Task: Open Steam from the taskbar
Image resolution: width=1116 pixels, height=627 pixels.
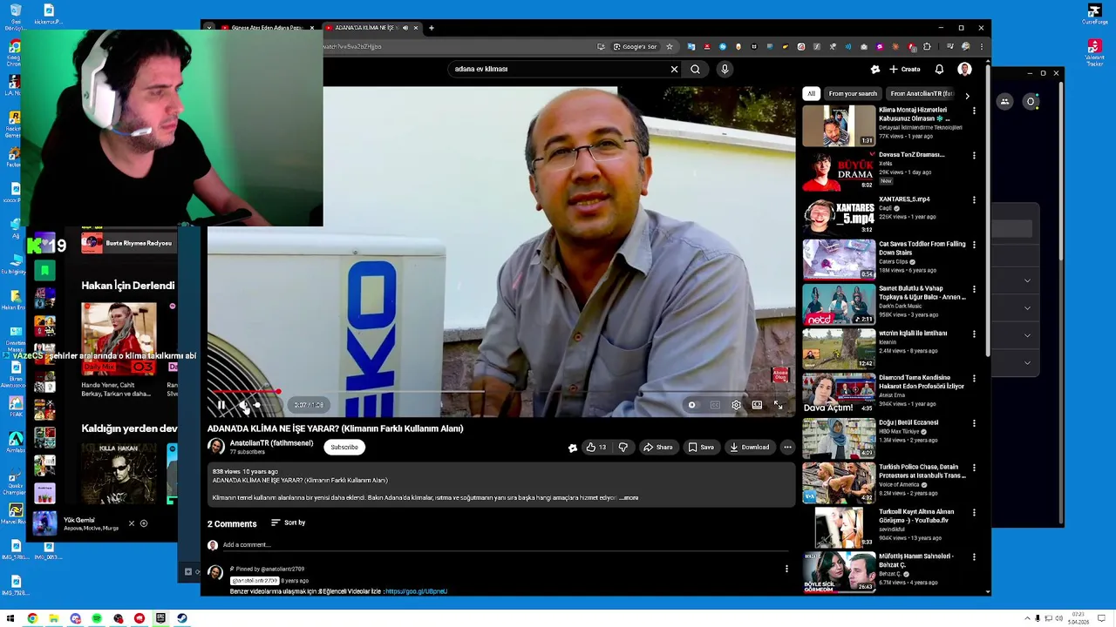Action: tap(182, 618)
